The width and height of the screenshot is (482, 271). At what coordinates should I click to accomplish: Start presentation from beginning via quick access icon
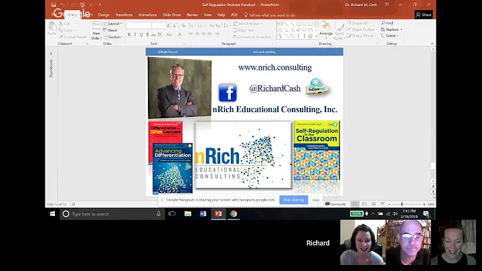82,5
